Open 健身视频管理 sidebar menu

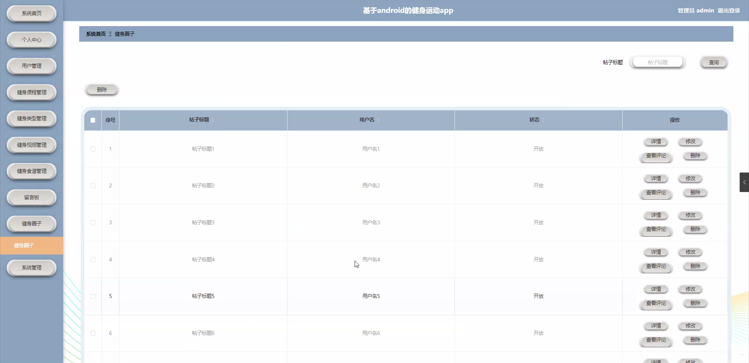tap(32, 145)
